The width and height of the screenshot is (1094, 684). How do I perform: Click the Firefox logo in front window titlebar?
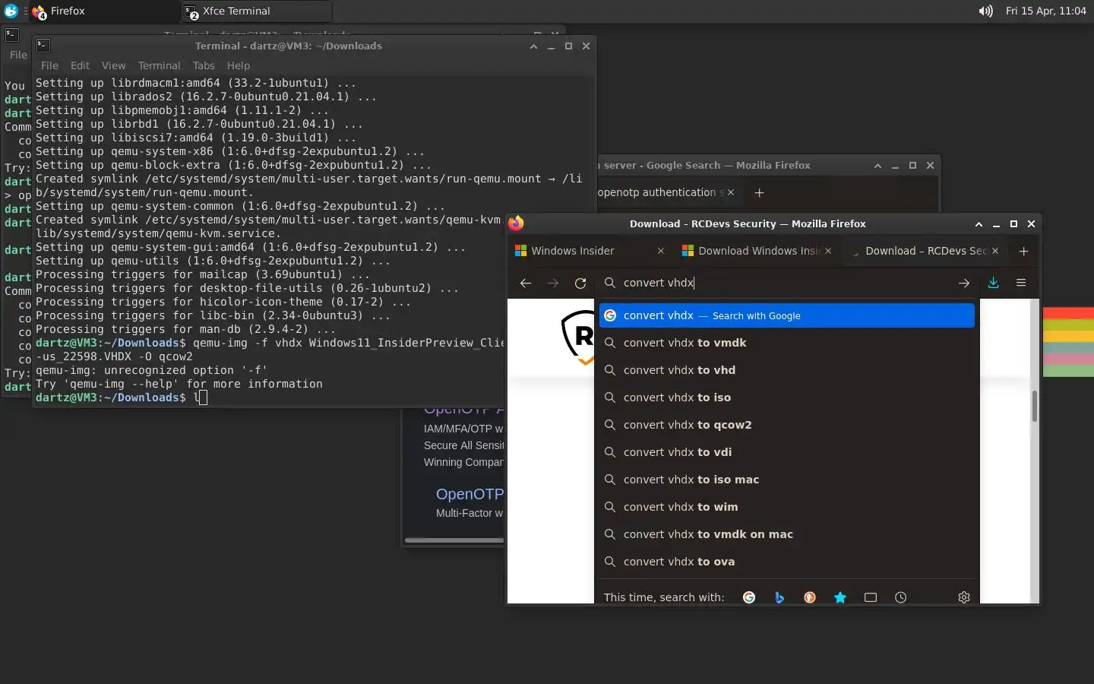click(517, 223)
